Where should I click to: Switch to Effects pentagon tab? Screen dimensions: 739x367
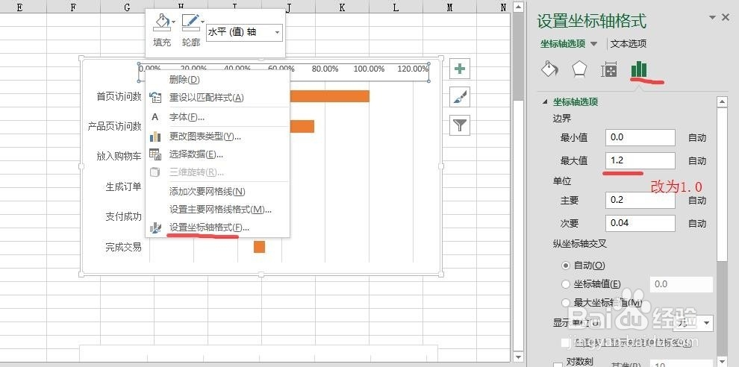tap(579, 69)
